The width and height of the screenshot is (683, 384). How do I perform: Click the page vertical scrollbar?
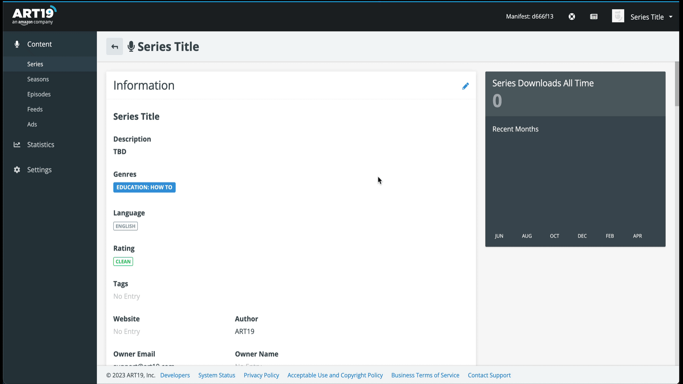[x=677, y=84]
